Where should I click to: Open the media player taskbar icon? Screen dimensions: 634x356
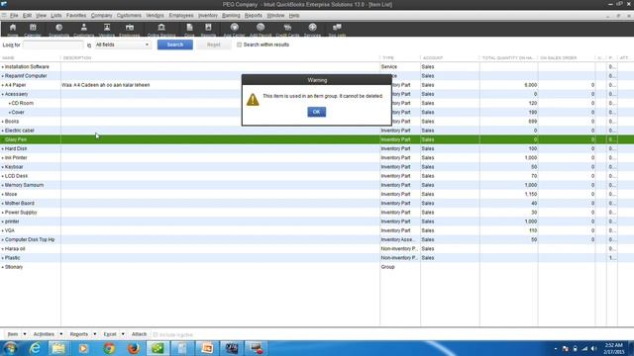83,348
